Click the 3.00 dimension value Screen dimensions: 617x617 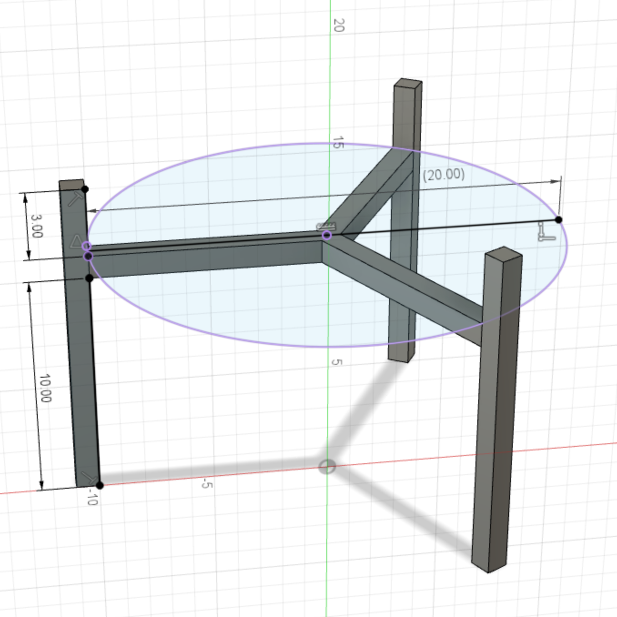(x=36, y=226)
